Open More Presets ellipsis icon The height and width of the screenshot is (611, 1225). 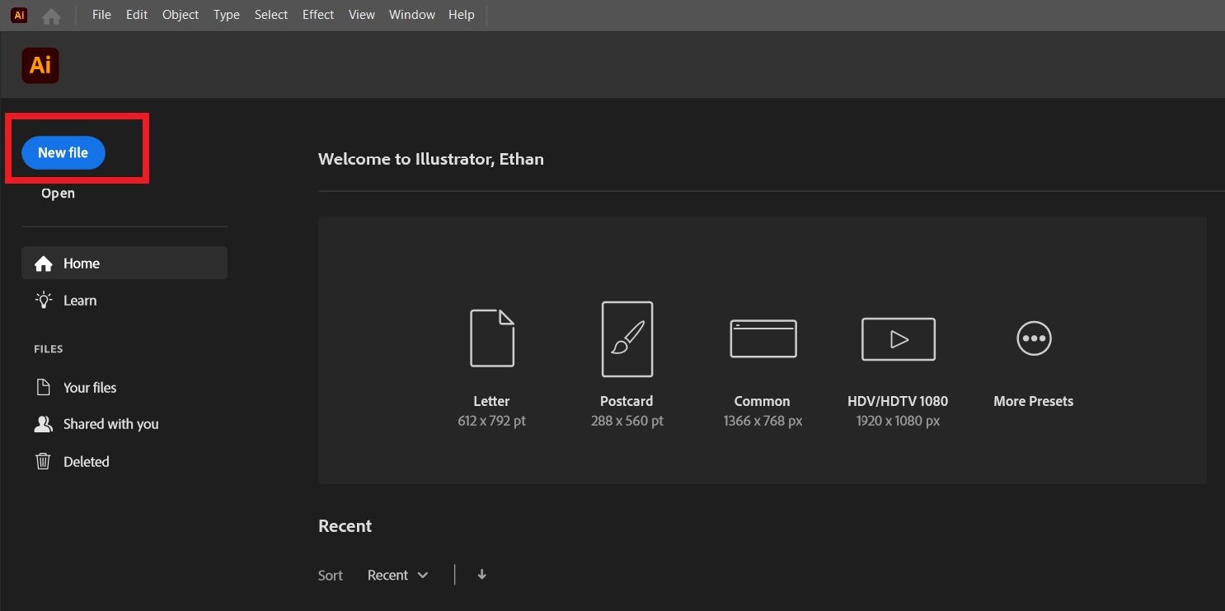coord(1034,338)
